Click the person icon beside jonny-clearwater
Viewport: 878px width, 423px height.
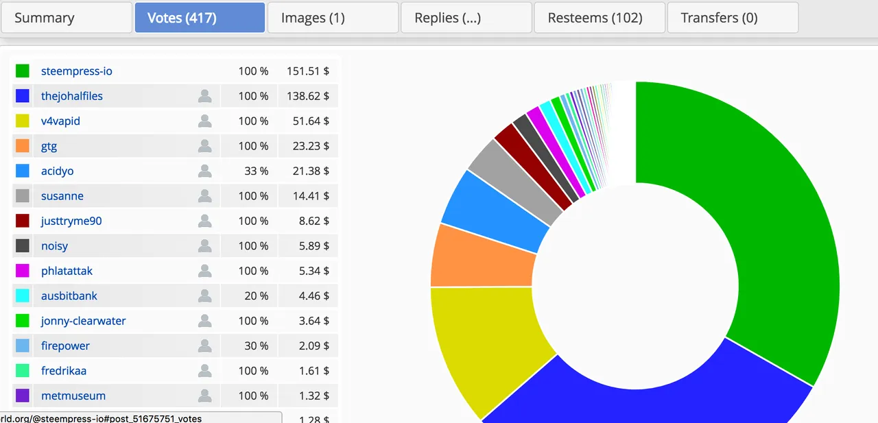coord(204,321)
